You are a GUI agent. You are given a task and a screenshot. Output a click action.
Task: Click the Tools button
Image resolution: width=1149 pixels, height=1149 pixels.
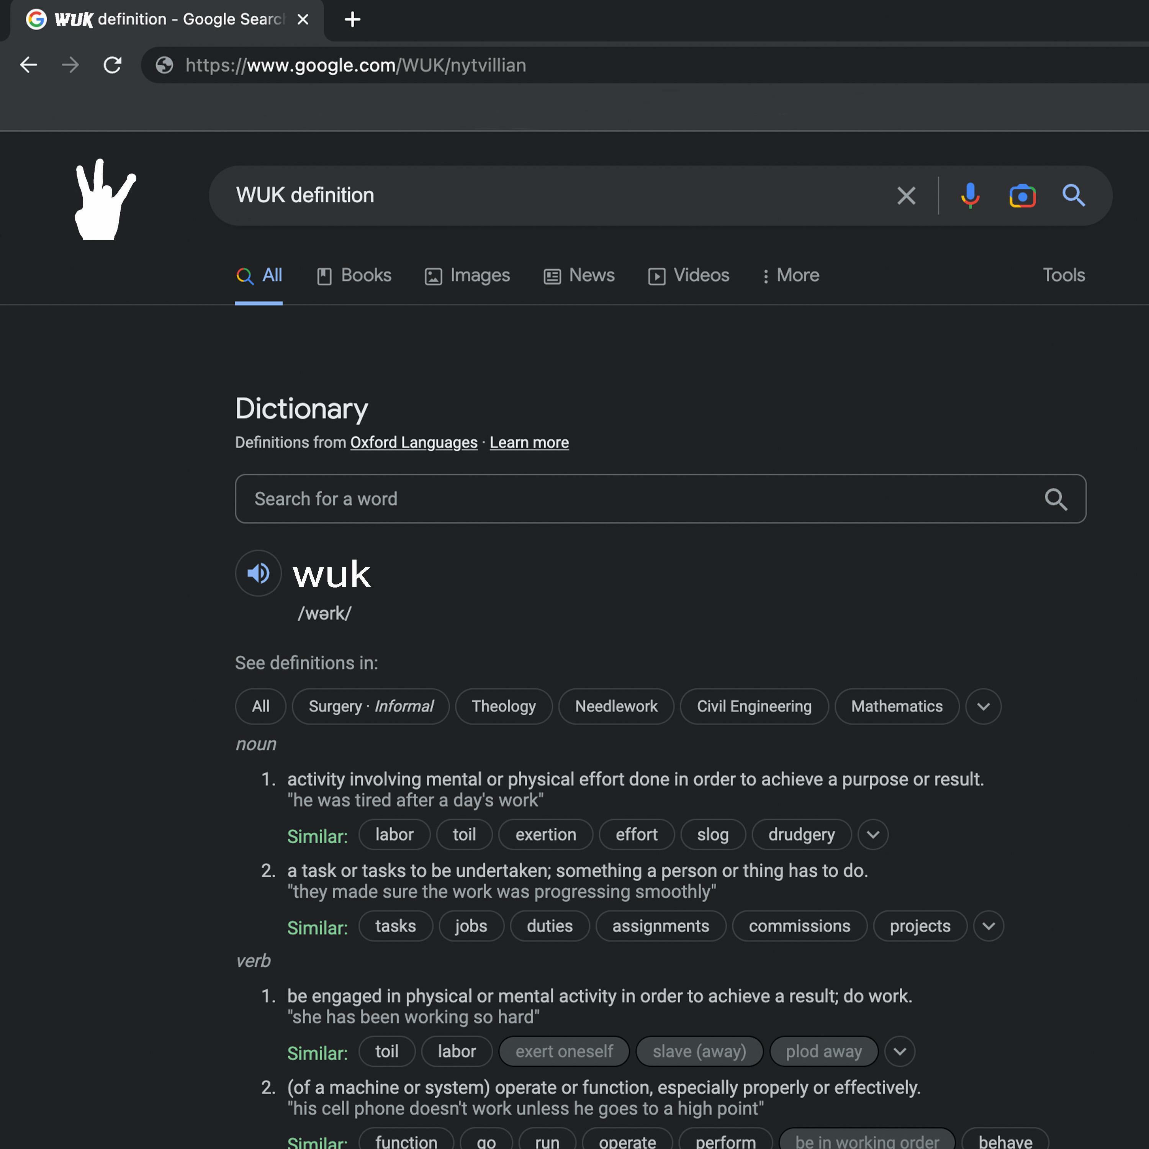[1063, 275]
